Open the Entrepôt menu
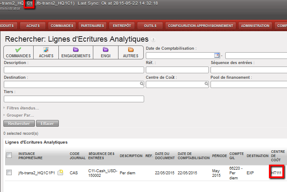Viewport: 287px width, 192px height. (x=122, y=26)
